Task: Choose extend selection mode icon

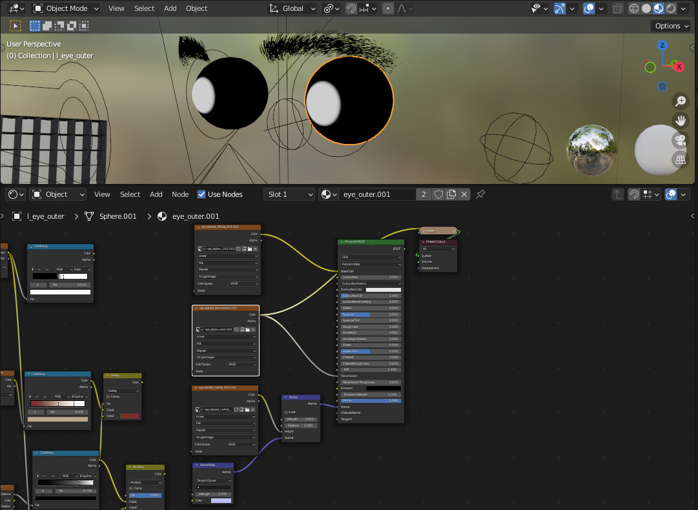Action: coord(47,26)
